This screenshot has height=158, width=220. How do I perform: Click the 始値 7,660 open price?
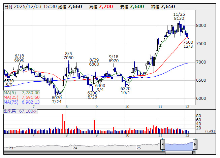click(x=70, y=7)
